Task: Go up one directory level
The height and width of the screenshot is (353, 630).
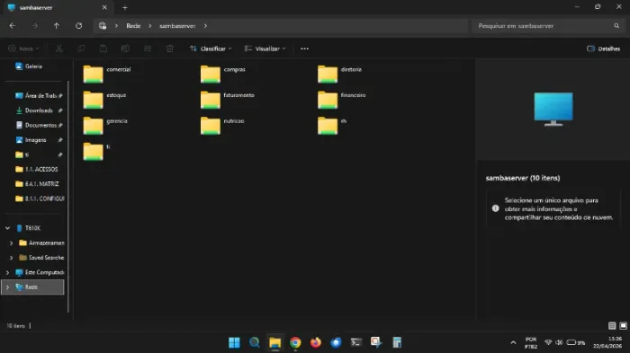Action: [x=57, y=26]
